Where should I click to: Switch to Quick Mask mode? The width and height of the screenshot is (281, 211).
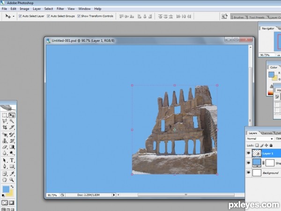tap(12, 203)
